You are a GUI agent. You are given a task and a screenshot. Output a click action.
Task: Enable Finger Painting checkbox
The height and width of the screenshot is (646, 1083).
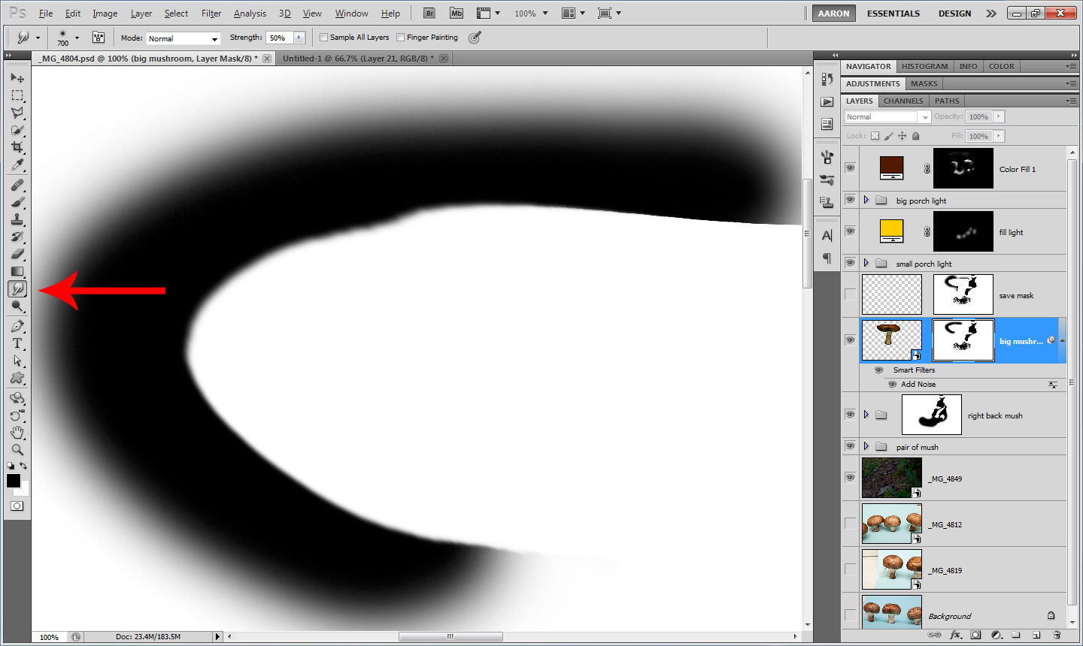tap(401, 38)
